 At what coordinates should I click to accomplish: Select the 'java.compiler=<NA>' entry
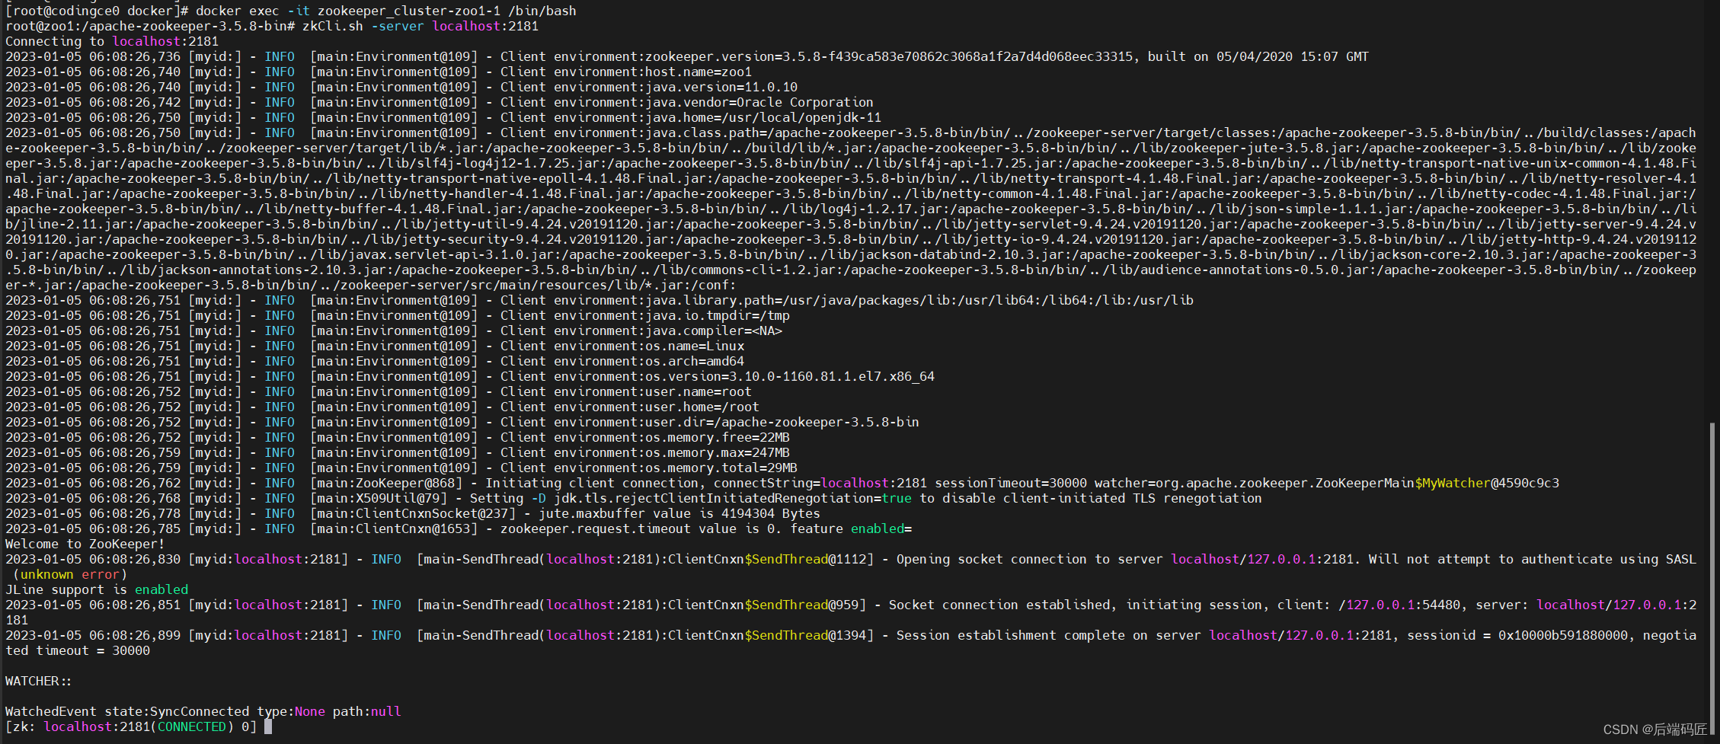click(714, 330)
